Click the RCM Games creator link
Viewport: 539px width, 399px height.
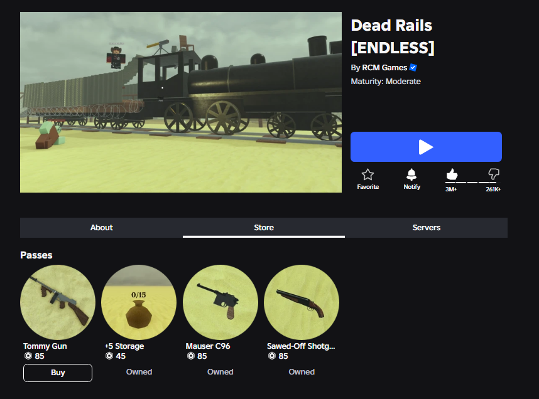384,68
